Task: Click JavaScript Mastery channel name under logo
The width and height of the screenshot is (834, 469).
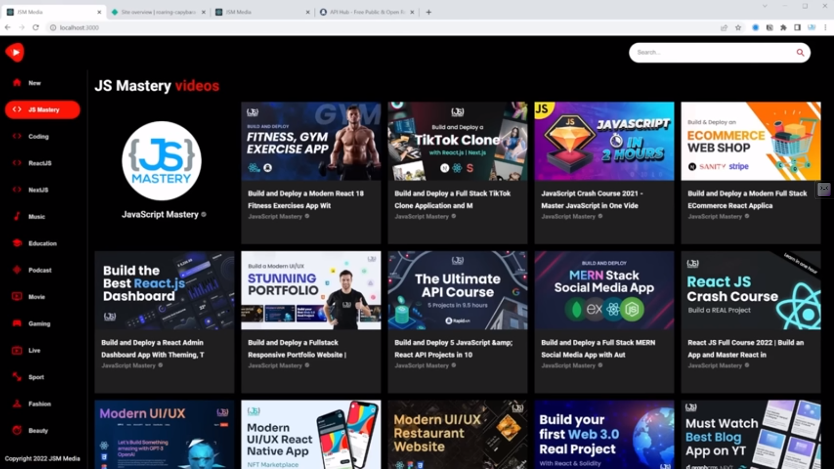Action: point(160,214)
